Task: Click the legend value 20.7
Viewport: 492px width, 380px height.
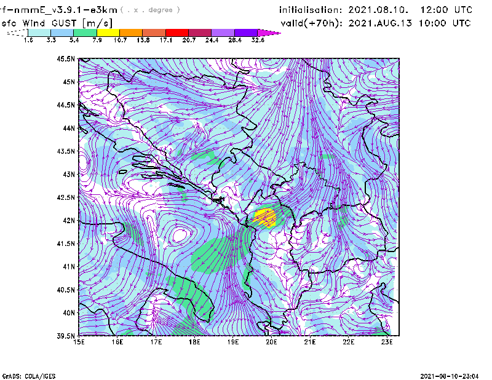Action: (x=189, y=40)
